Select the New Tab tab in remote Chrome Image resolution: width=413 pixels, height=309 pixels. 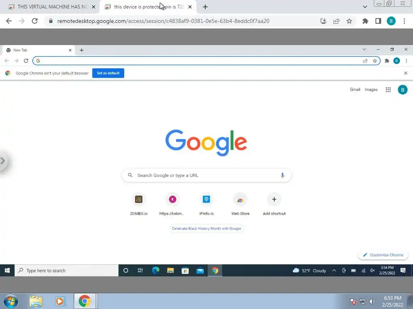(x=39, y=50)
